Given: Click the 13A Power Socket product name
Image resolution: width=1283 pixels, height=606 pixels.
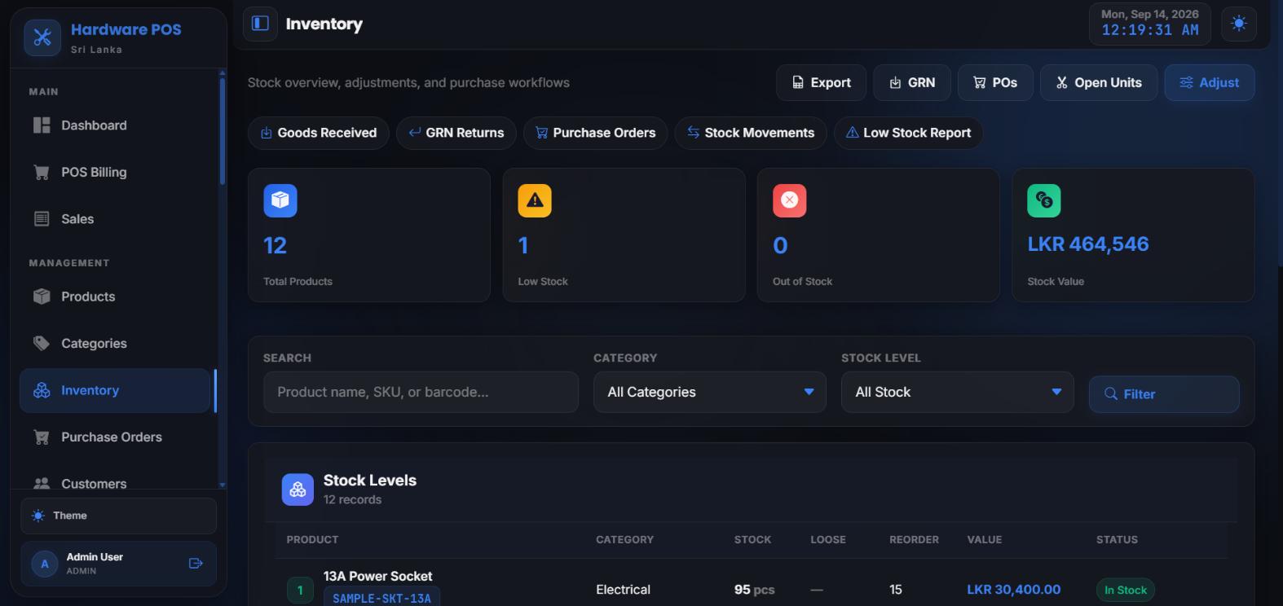Looking at the screenshot, I should click(377, 576).
